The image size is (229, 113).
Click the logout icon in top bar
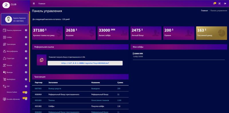[x=225, y=3]
